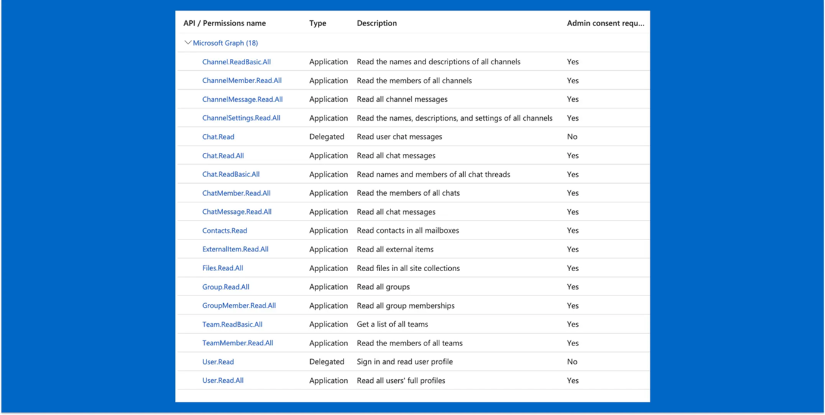Open ExternalItem.Read.All permission
Image resolution: width=825 pixels, height=415 pixels.
pyautogui.click(x=235, y=249)
